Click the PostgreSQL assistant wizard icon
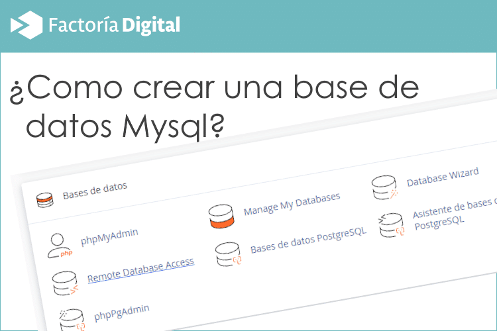The width and height of the screenshot is (497, 331). coord(391,225)
